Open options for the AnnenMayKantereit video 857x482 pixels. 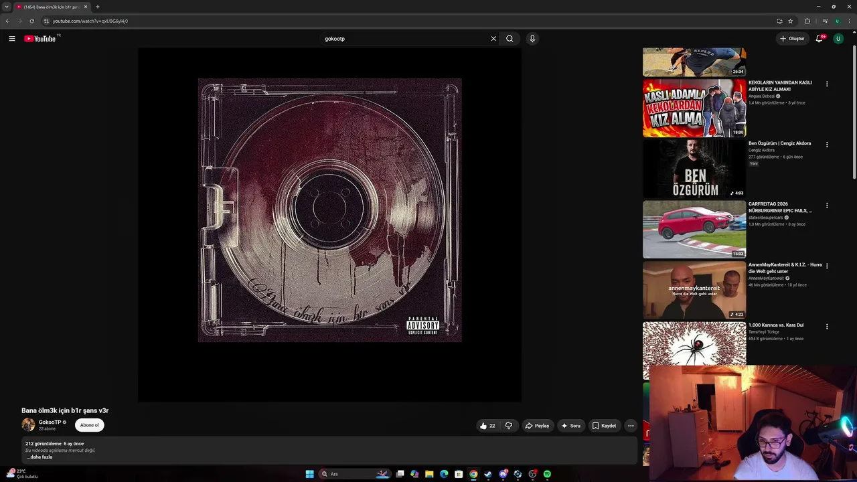tap(827, 266)
